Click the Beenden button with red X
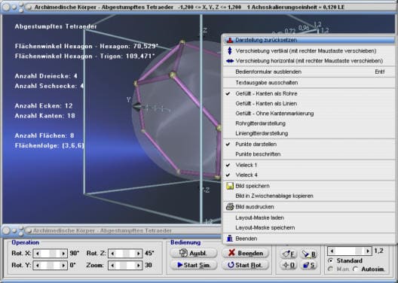 [x=245, y=253]
